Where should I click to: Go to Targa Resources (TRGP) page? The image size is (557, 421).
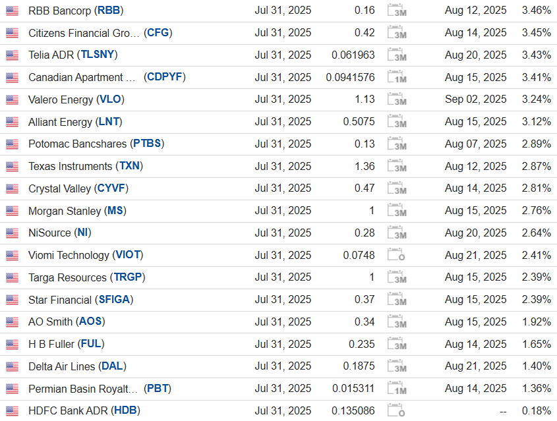tap(86, 277)
